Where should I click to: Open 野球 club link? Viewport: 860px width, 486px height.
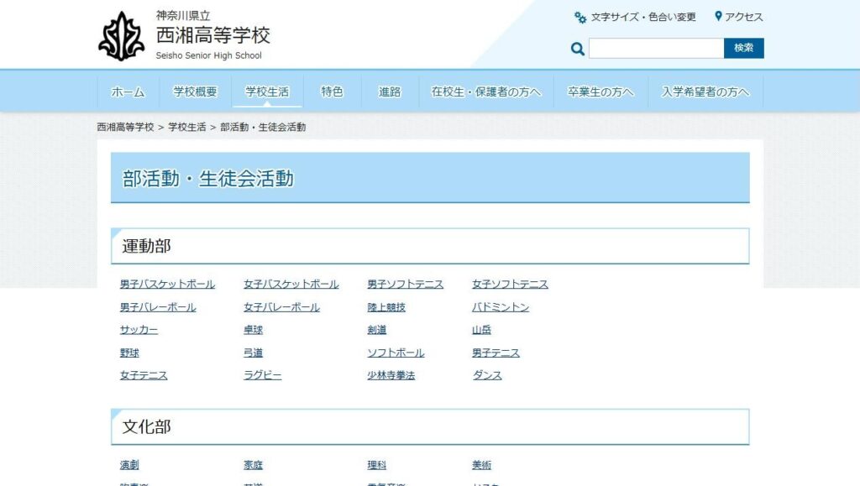(x=129, y=353)
